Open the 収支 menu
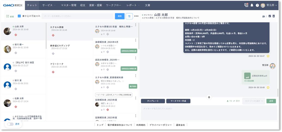The image size is (282, 132). (x=83, y=5)
